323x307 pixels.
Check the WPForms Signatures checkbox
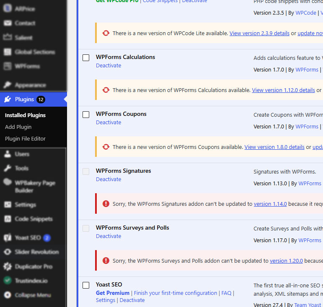click(x=86, y=171)
